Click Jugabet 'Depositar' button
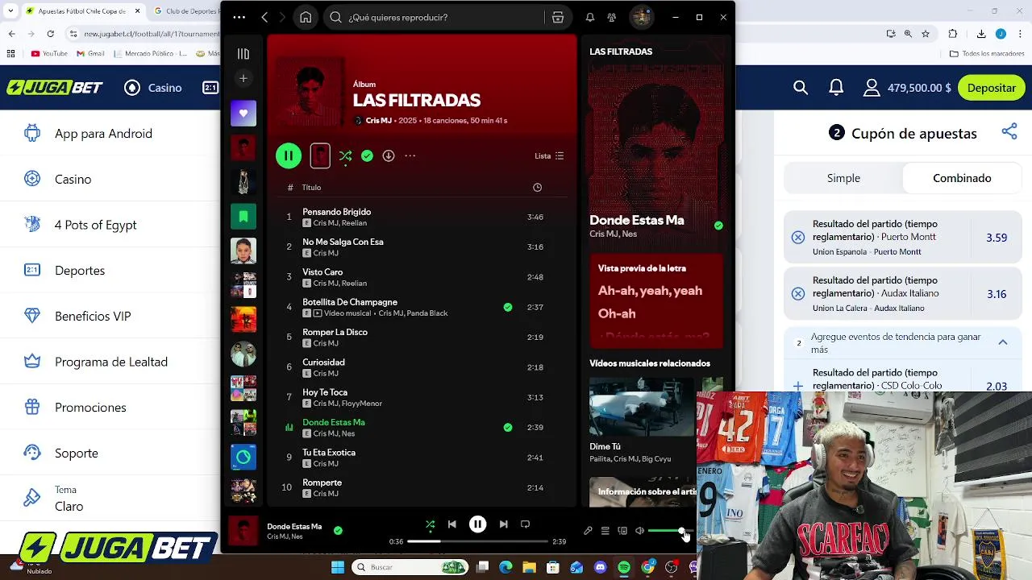Screen dimensions: 1032x580 [992, 88]
